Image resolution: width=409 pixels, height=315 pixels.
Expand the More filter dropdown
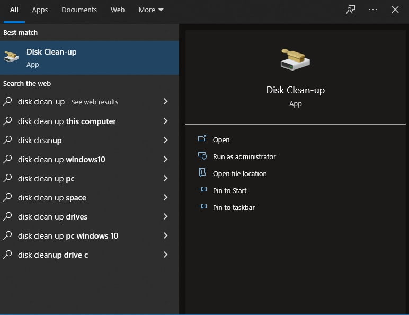pyautogui.click(x=151, y=10)
